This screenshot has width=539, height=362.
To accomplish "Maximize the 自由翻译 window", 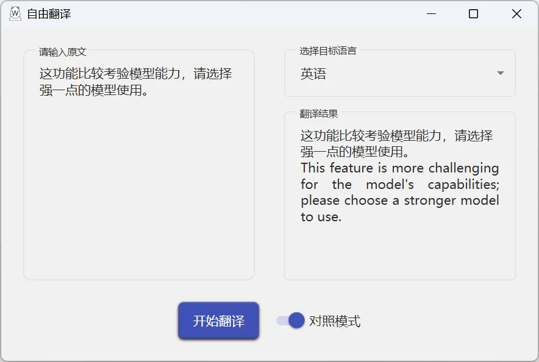I will click(473, 12).
